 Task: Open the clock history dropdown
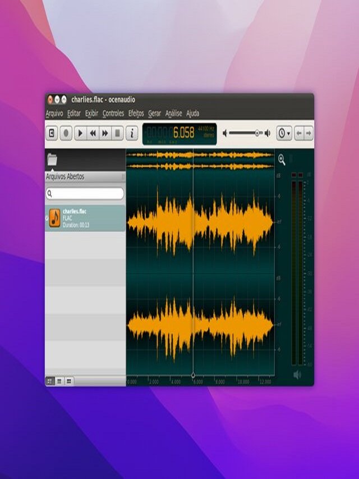coord(284,133)
